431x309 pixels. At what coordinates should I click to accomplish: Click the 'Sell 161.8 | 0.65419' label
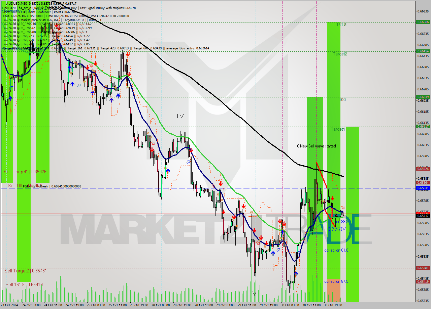(x=24, y=284)
